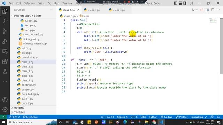Open setup.cfg in the explorer
223x125 pixels.
(x=30, y=25)
